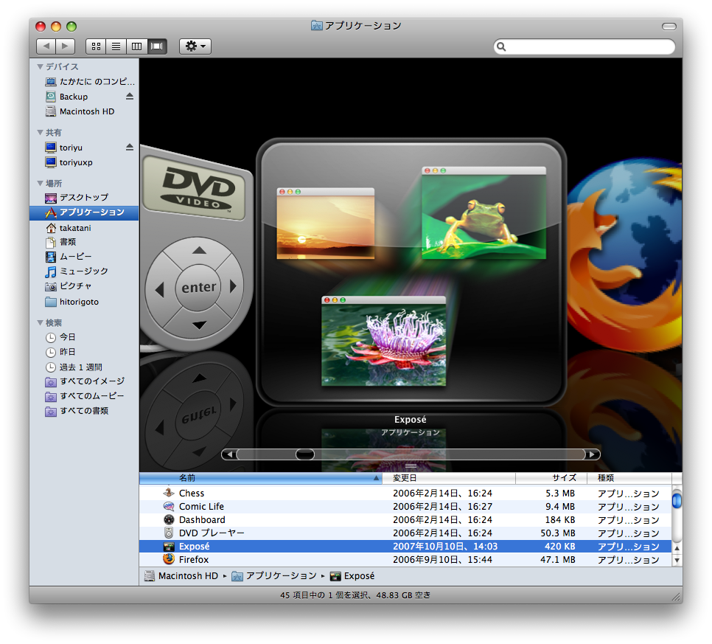The image size is (712, 644).
Task: Sort by サイズ column header
Action: point(551,478)
